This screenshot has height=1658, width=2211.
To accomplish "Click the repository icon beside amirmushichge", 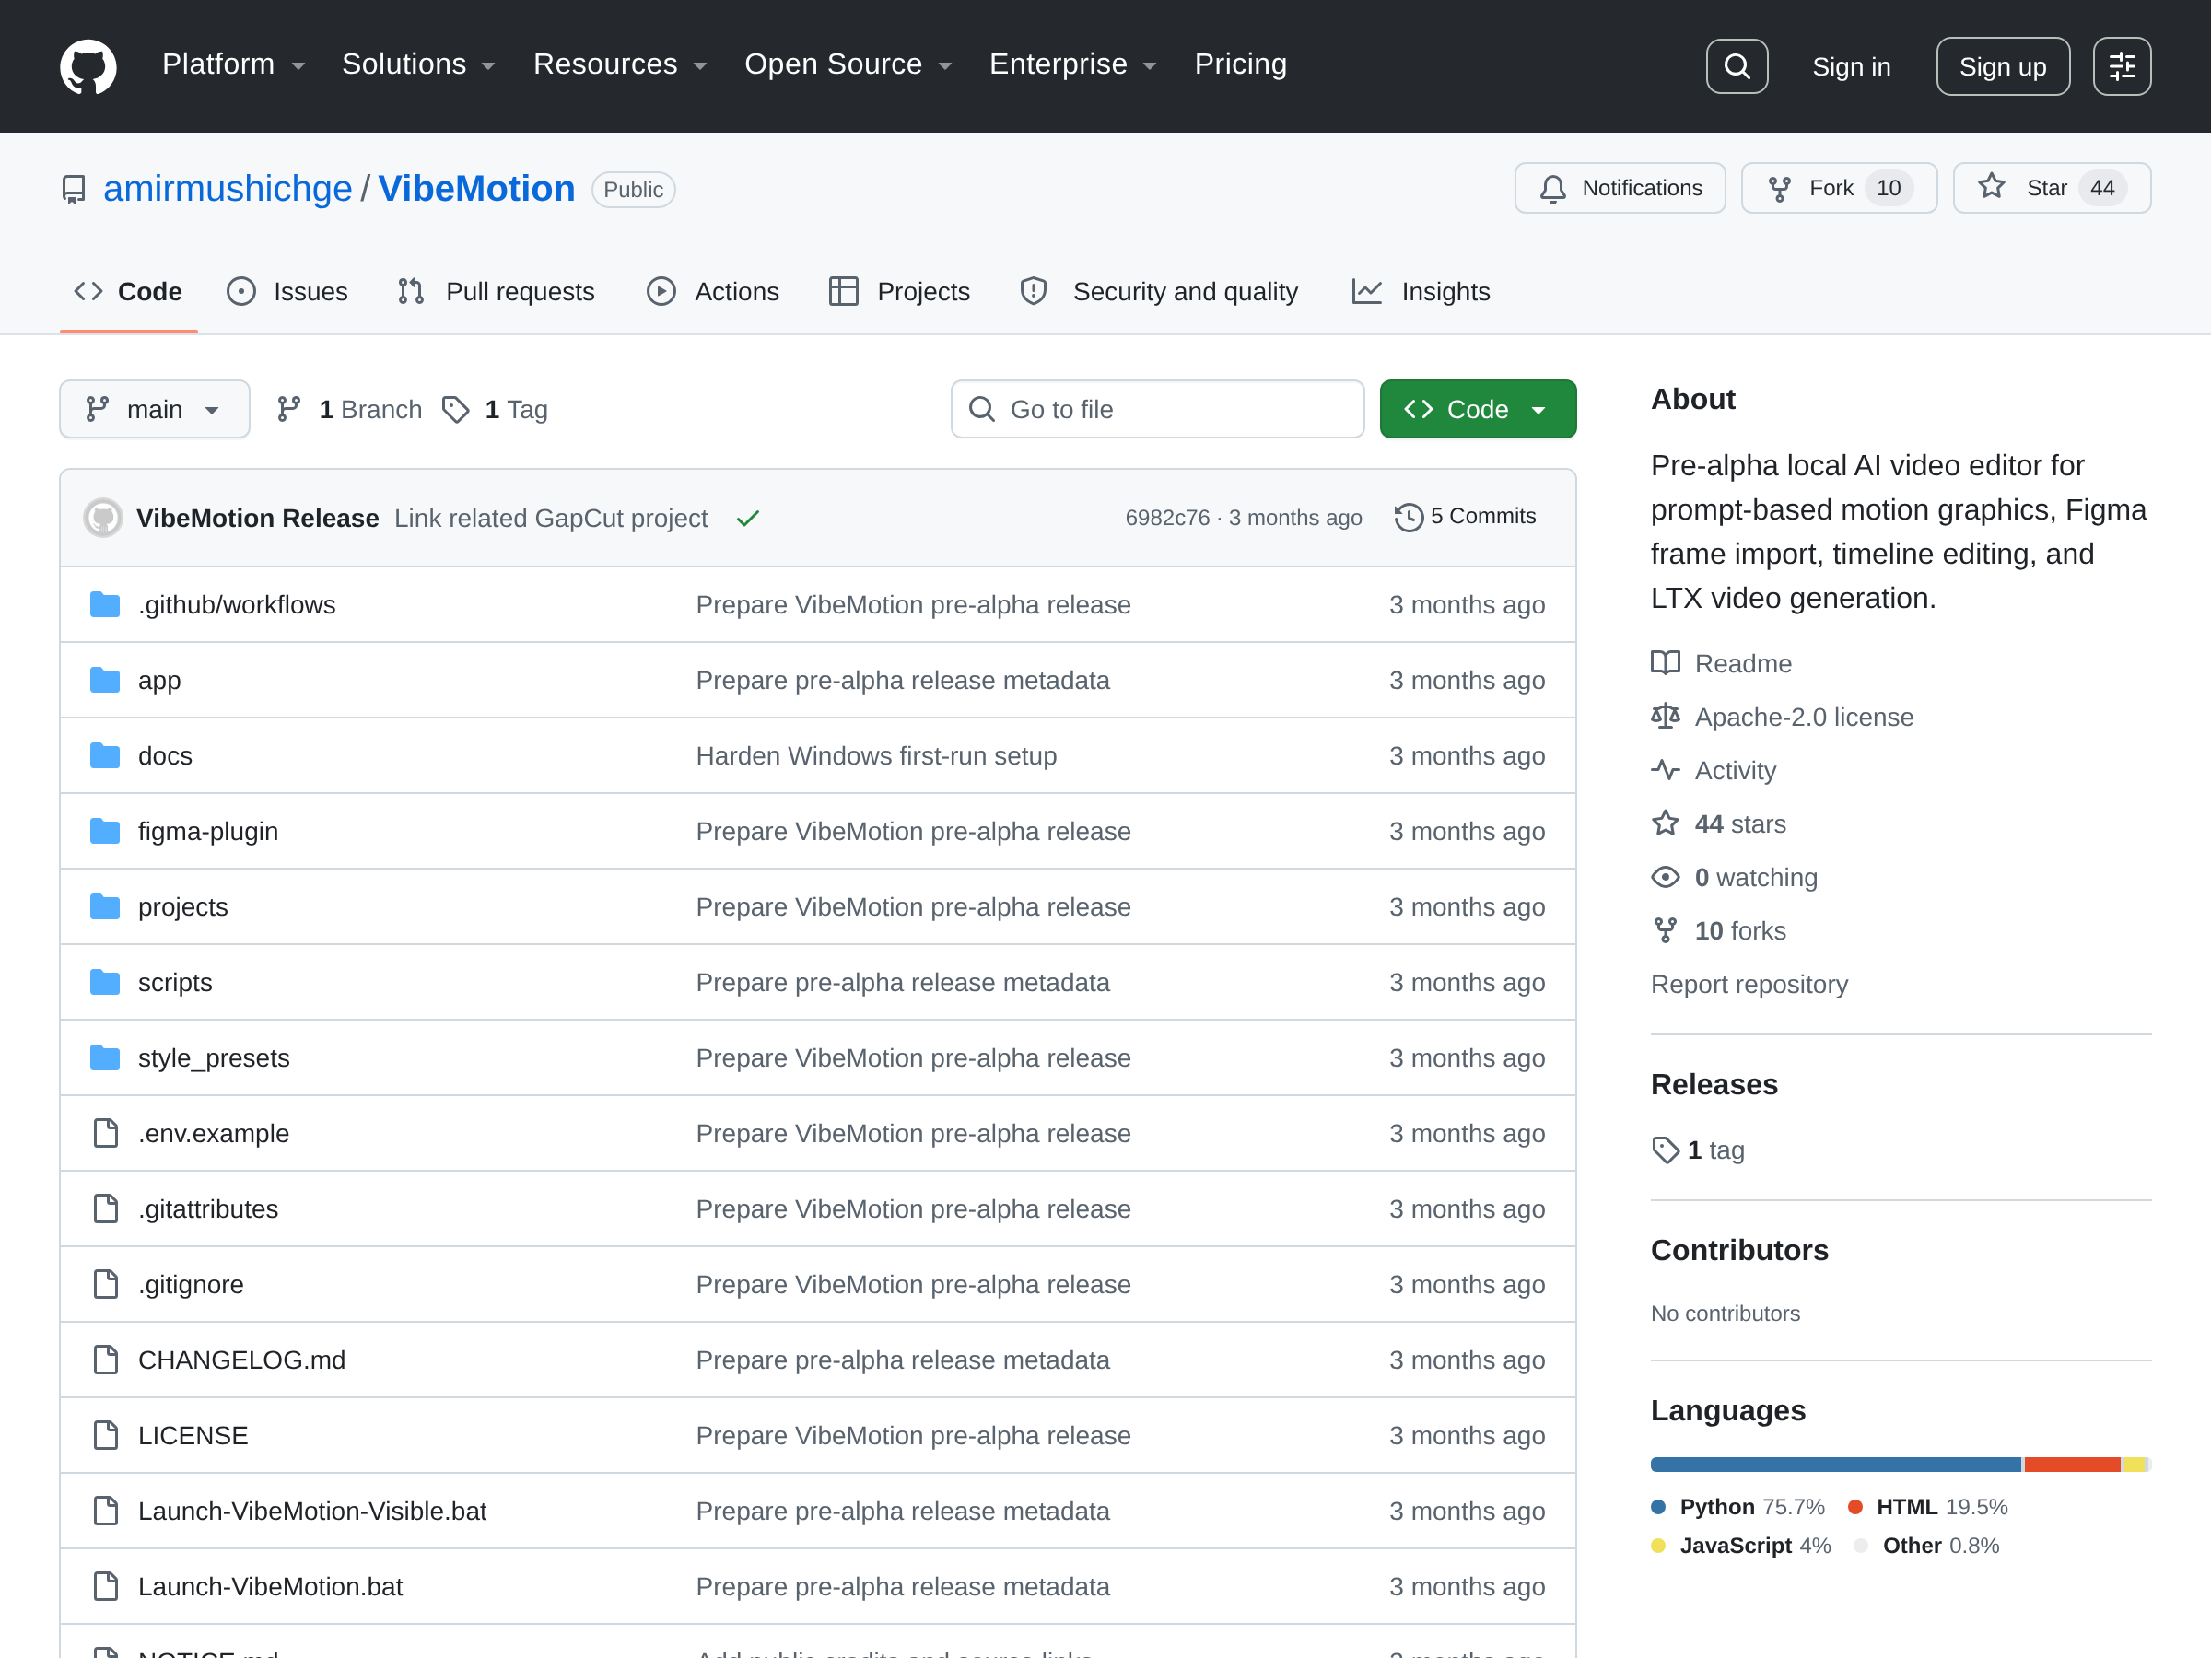I will click(74, 189).
